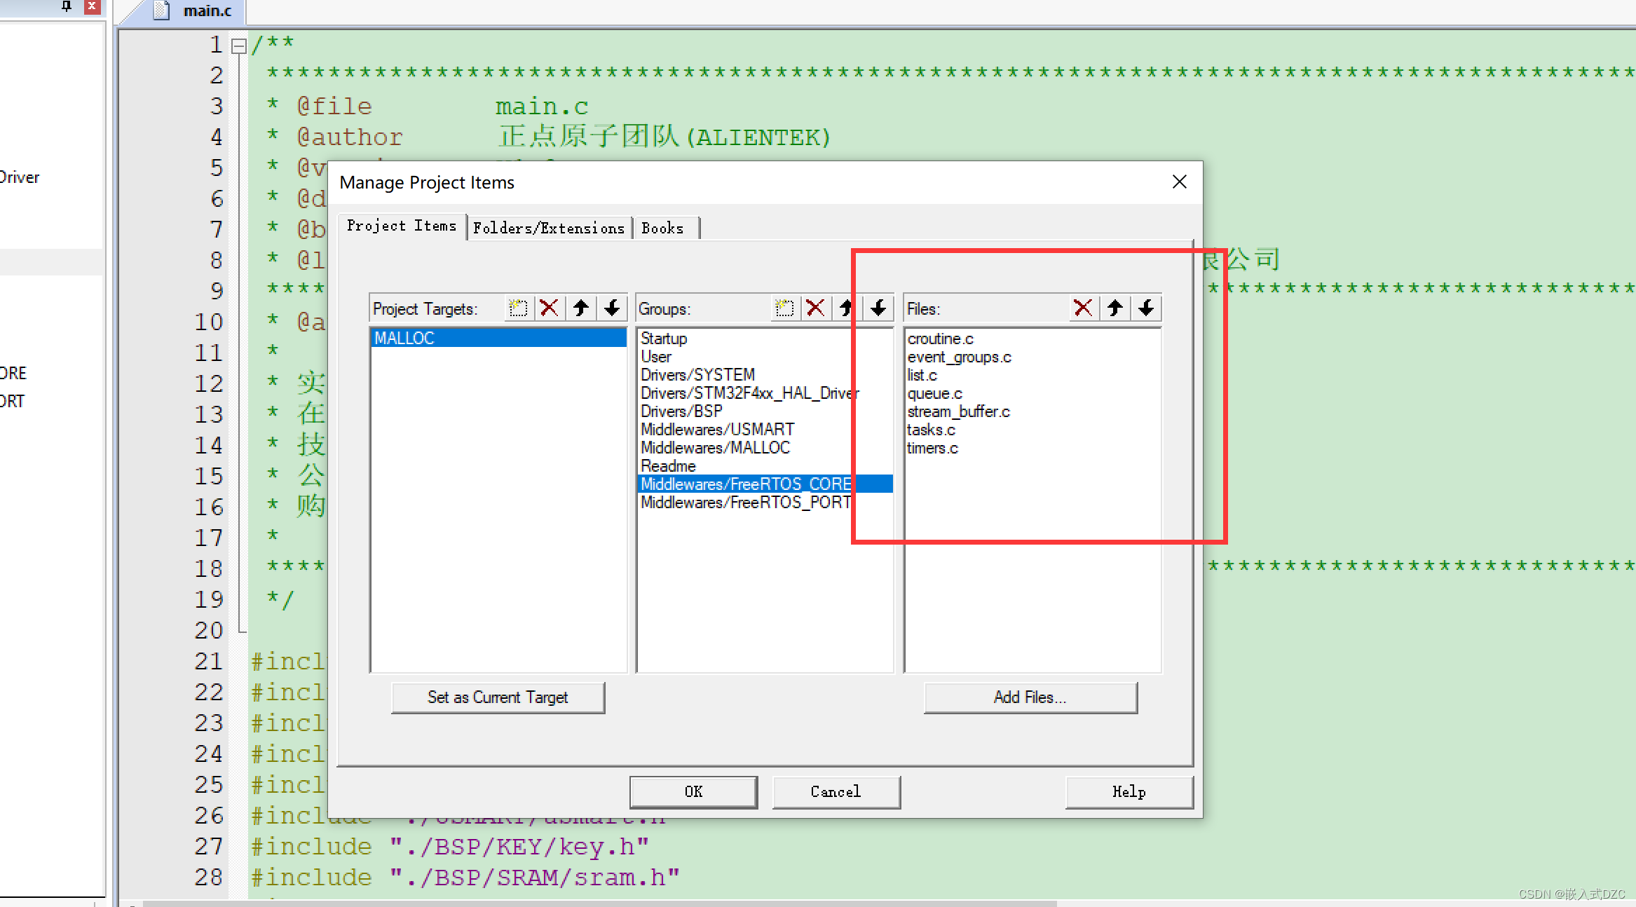Move file down arrow in Files
The width and height of the screenshot is (1636, 907).
point(1146,308)
